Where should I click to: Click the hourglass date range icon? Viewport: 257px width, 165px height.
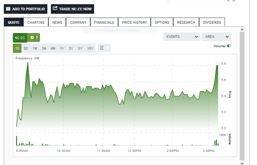[x=102, y=48]
